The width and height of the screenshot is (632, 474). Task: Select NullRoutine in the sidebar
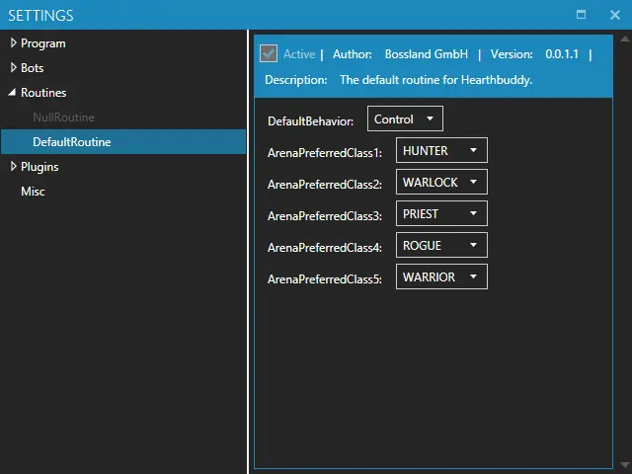click(x=63, y=118)
